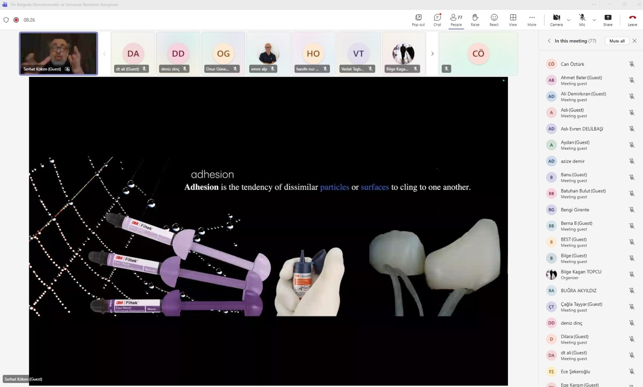The image size is (643, 387).
Task: Open the Chat panel
Action: coord(437,19)
